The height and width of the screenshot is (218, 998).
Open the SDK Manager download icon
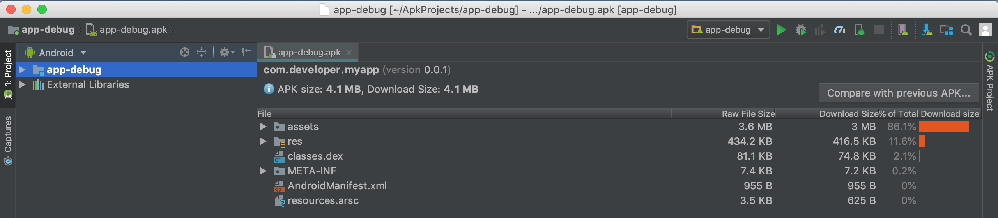pos(927,30)
